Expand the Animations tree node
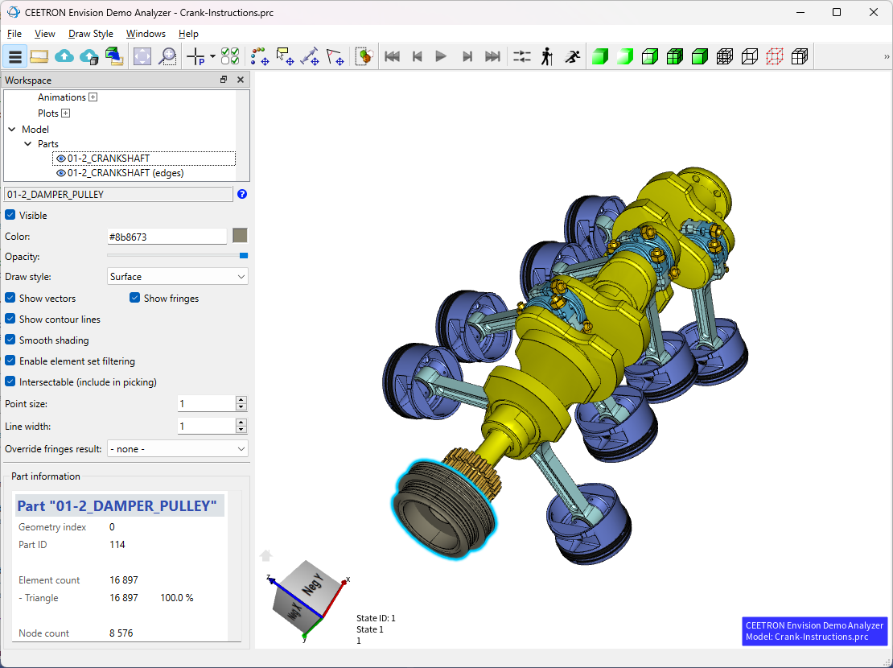This screenshot has height=668, width=893. tap(93, 97)
